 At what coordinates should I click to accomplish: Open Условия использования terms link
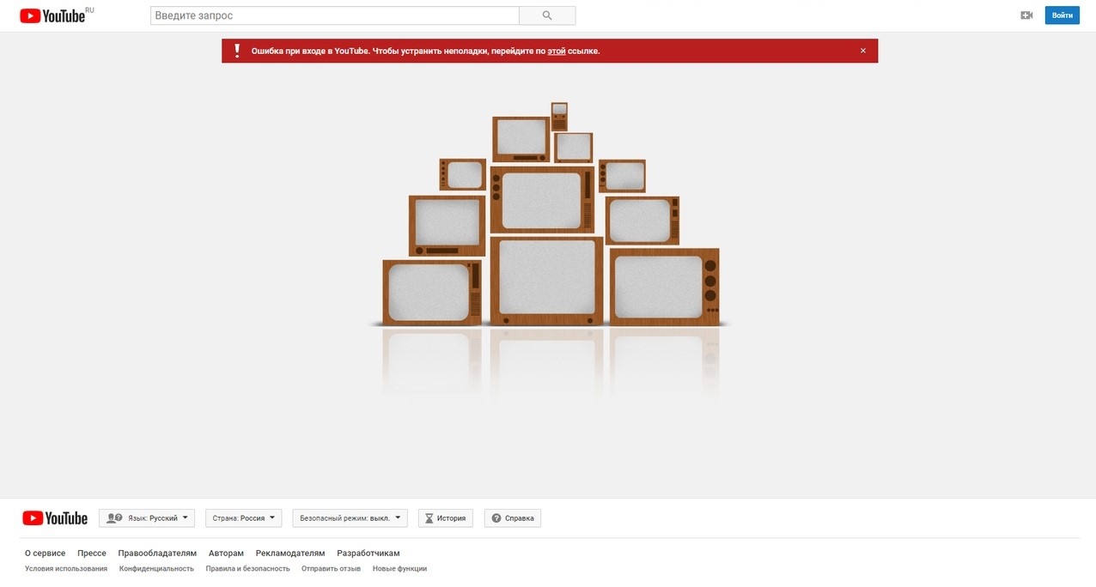coord(66,569)
